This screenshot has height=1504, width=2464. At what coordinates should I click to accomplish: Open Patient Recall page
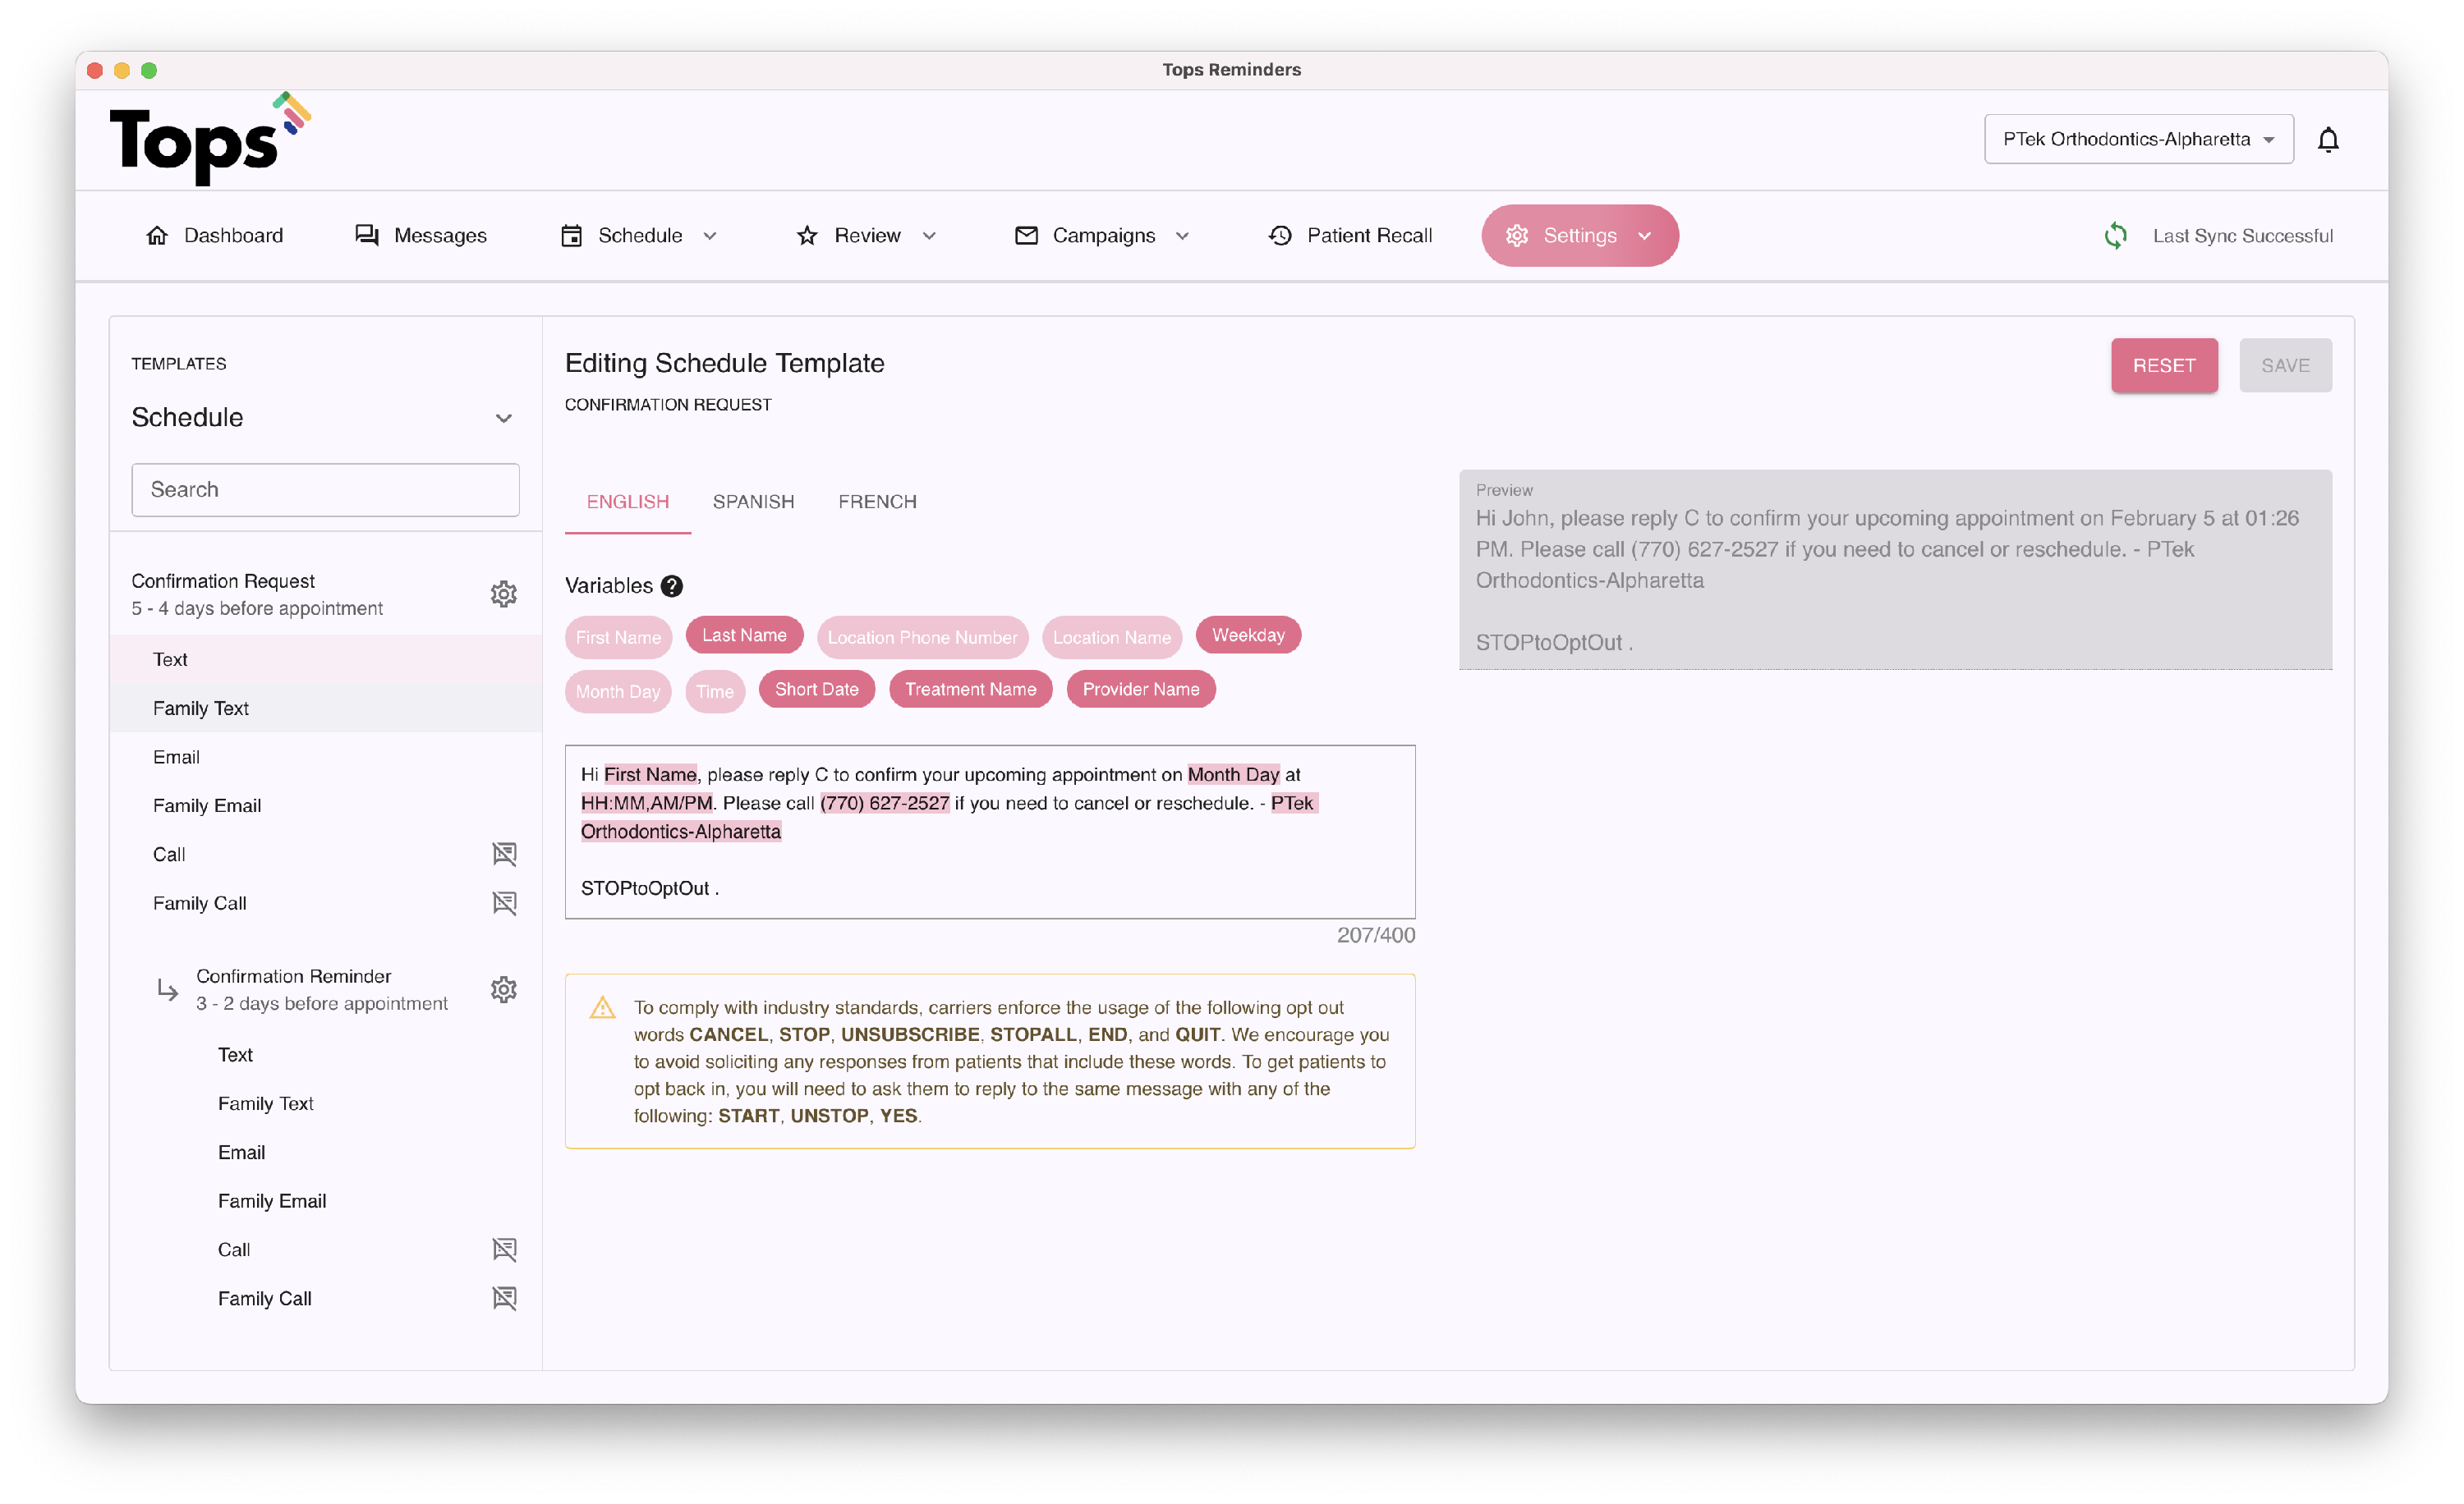coord(1350,236)
